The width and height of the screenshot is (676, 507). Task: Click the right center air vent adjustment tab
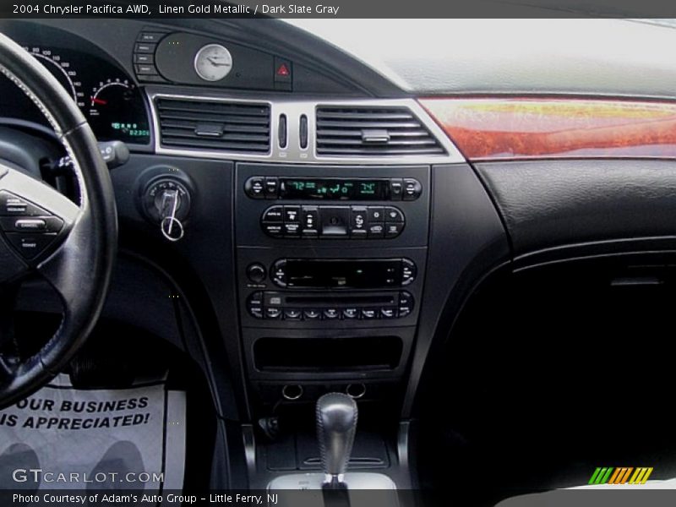point(375,135)
